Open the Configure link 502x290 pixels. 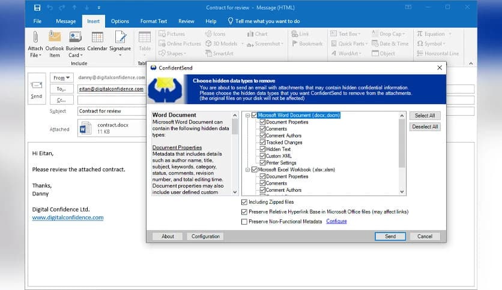[x=336, y=222]
